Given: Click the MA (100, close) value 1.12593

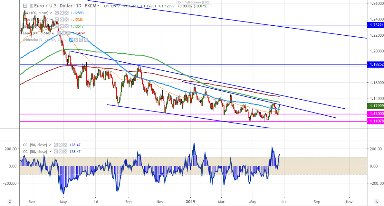Looking at the screenshot, I should coord(77,13).
